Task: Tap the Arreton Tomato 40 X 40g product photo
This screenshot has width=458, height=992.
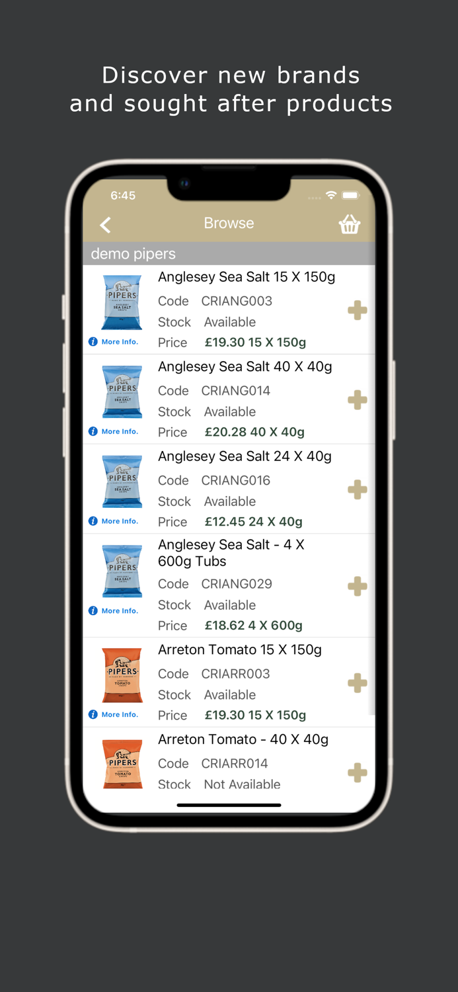Action: (122, 763)
